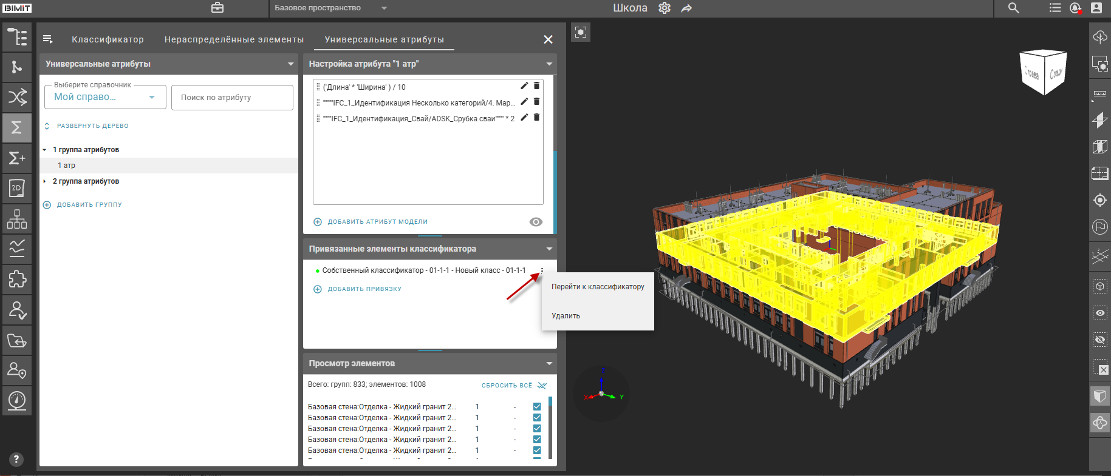Click the settings gear next to Школа
Screen dimensions: 1111x476
(665, 8)
